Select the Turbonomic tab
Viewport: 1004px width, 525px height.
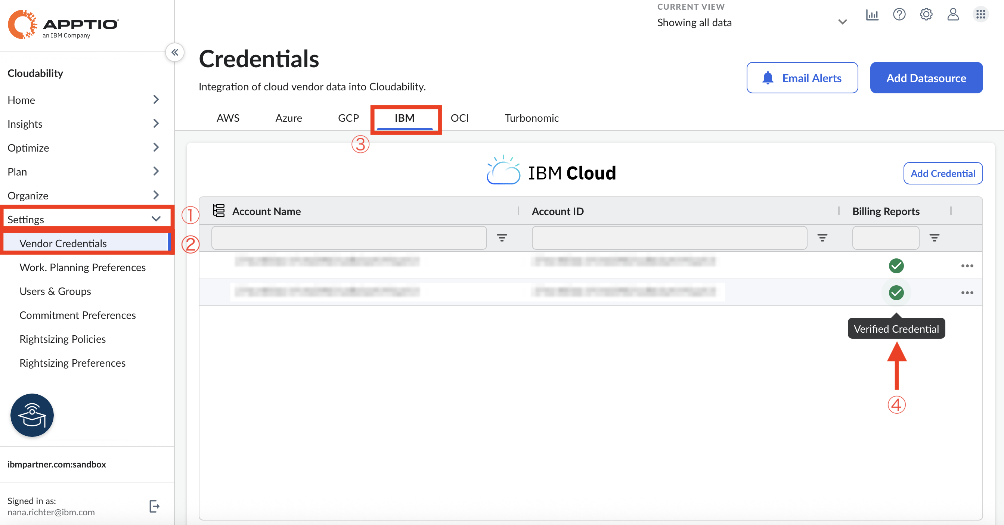click(x=531, y=118)
